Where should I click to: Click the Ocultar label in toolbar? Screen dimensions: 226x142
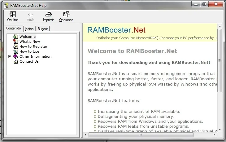(13, 20)
